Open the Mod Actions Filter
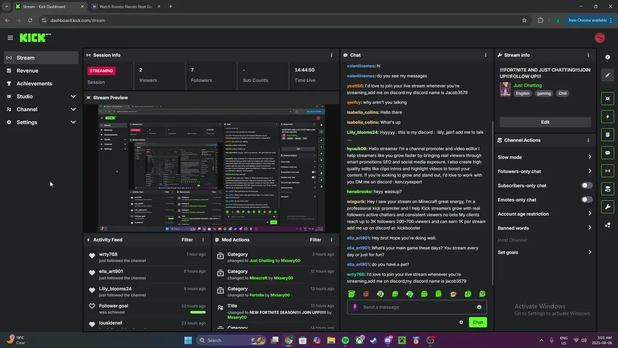 [316, 240]
